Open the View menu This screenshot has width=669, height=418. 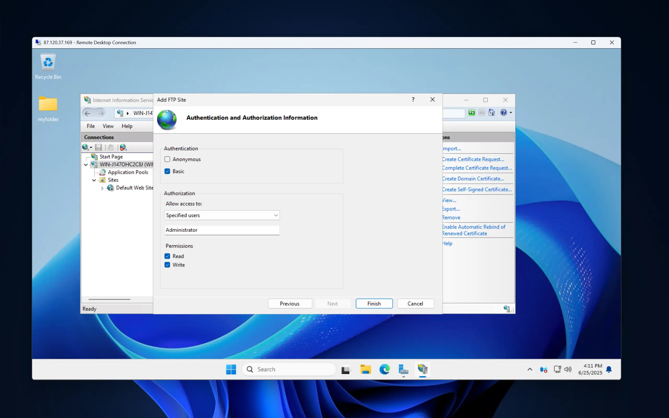point(108,126)
